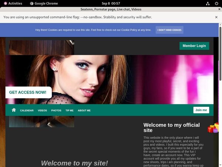The height and width of the screenshot is (167, 222).
Task: Accept cookies with I Don't Mind Cookies
Action: point(169,30)
